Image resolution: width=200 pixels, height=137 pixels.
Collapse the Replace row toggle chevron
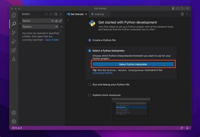(x=20, y=24)
